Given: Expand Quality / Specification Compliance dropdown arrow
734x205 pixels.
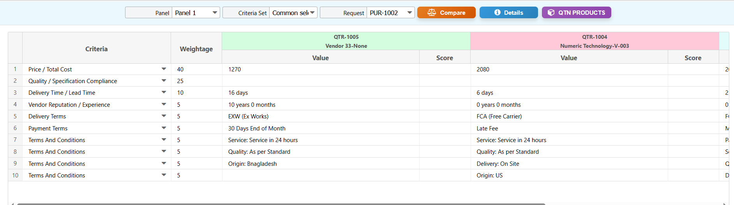Looking at the screenshot, I should click(x=164, y=81).
